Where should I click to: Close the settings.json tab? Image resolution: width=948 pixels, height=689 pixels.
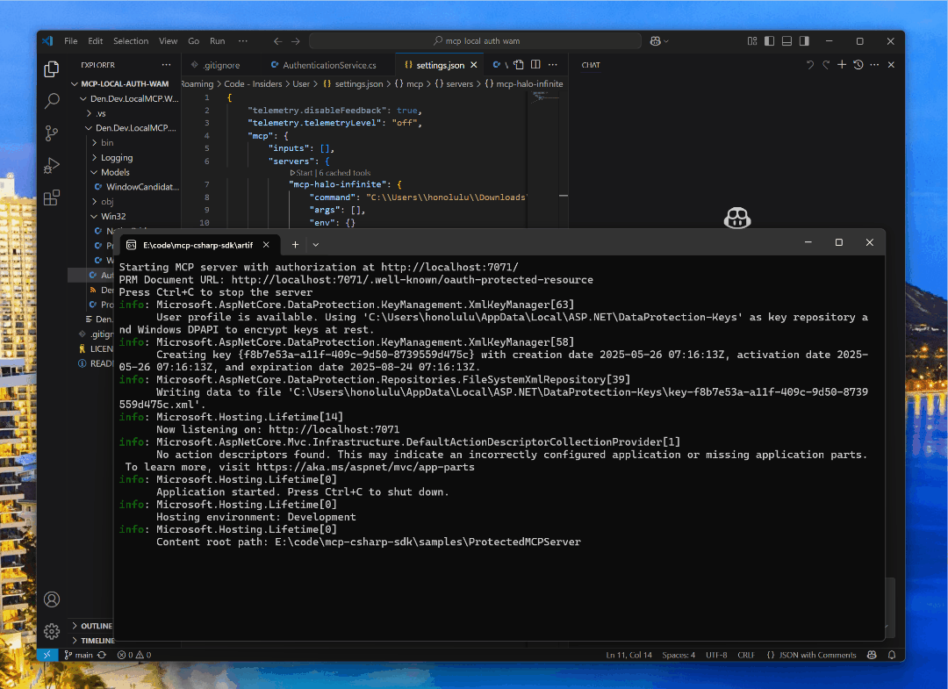(x=474, y=65)
